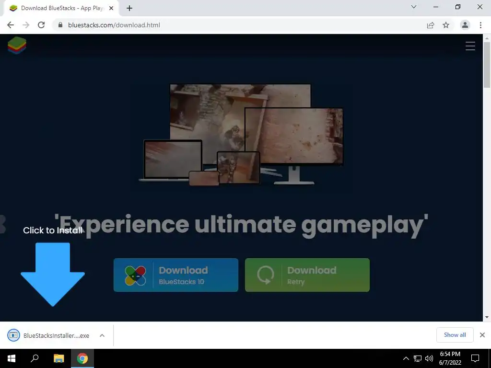Viewport: 491px width, 368px height.
Task: Restore down the Chrome window
Action: (x=458, y=7)
